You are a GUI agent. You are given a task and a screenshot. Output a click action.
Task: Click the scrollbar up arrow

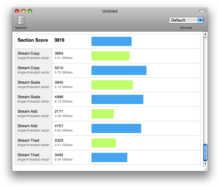point(205,34)
